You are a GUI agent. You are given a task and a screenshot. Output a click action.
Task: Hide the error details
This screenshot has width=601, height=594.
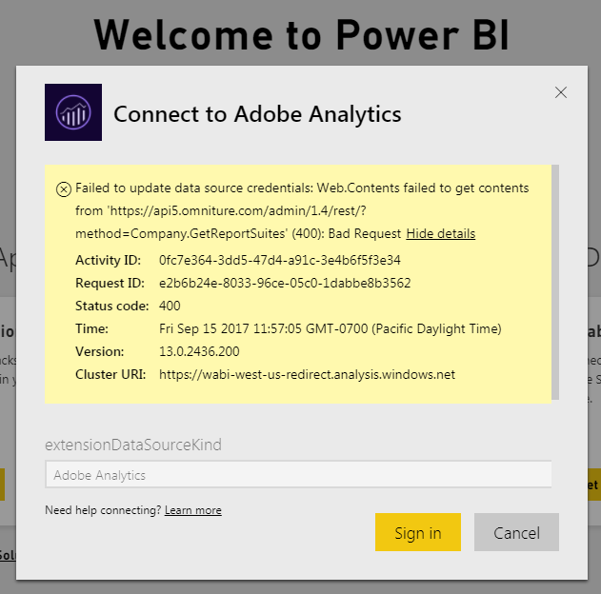tap(441, 234)
